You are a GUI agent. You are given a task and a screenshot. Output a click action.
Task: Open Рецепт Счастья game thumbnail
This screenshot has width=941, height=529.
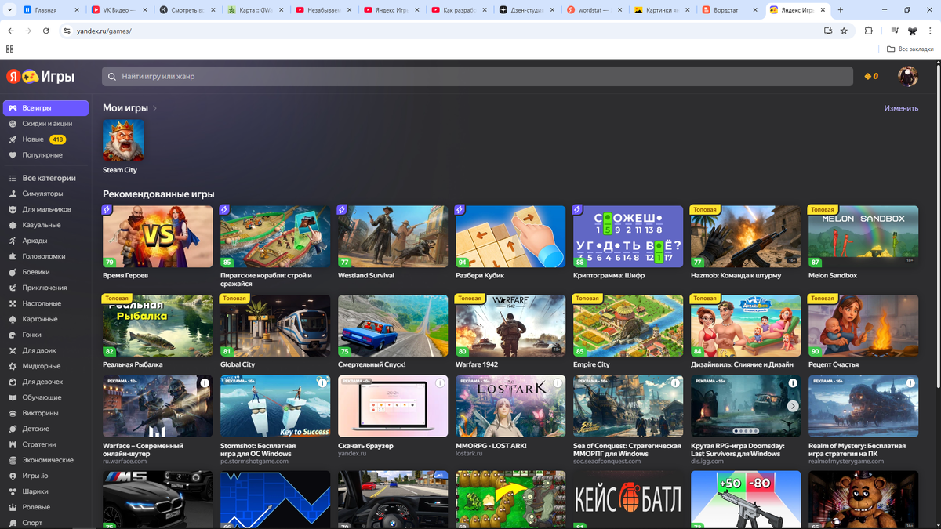[x=863, y=326]
